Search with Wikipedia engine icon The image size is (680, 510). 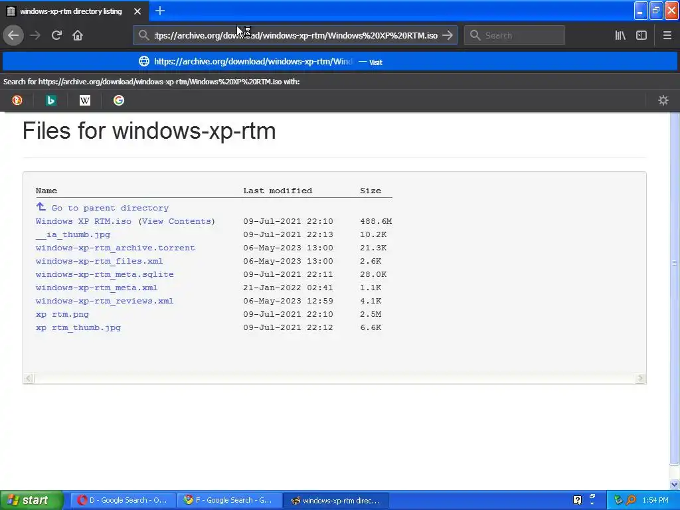click(84, 100)
